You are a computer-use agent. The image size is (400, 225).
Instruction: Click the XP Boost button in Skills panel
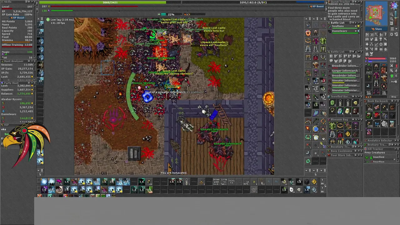pyautogui.click(x=17, y=18)
